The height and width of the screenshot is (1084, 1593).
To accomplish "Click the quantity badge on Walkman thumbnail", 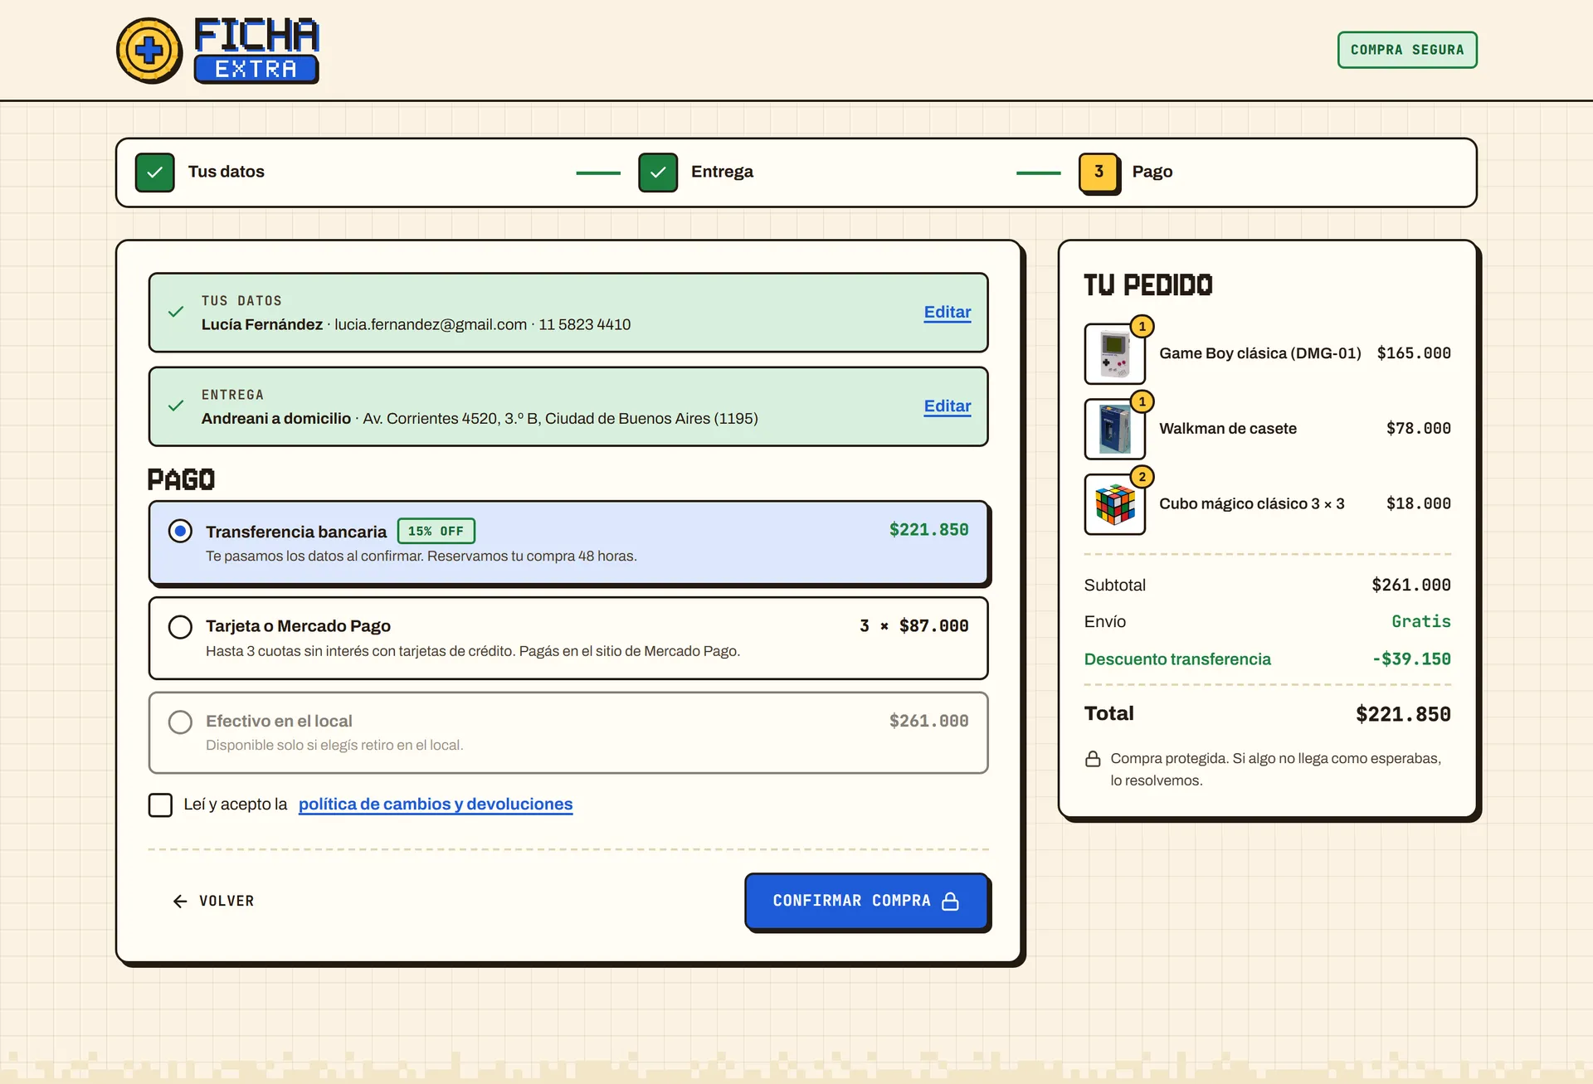I will (x=1142, y=401).
